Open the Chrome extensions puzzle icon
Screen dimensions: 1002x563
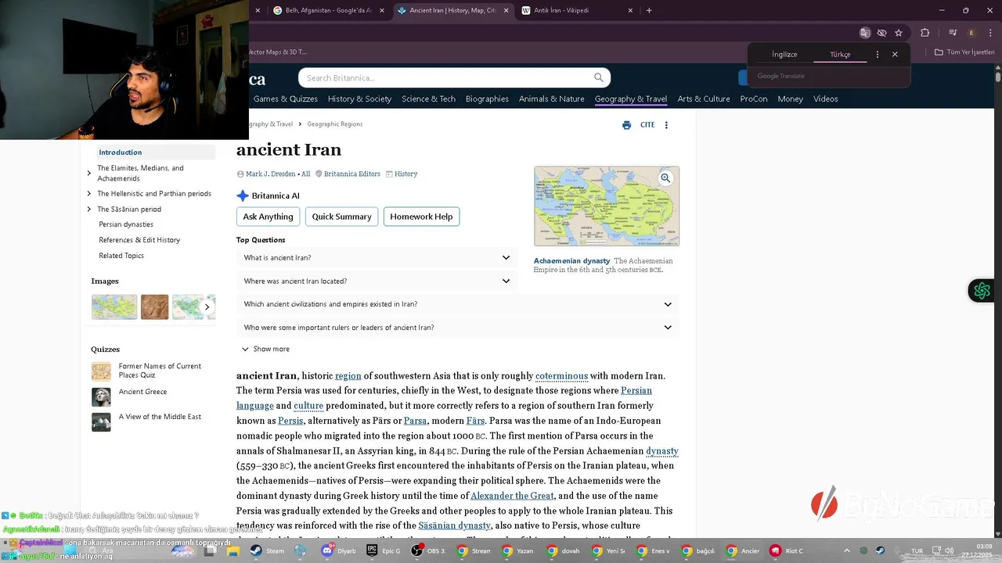point(925,33)
